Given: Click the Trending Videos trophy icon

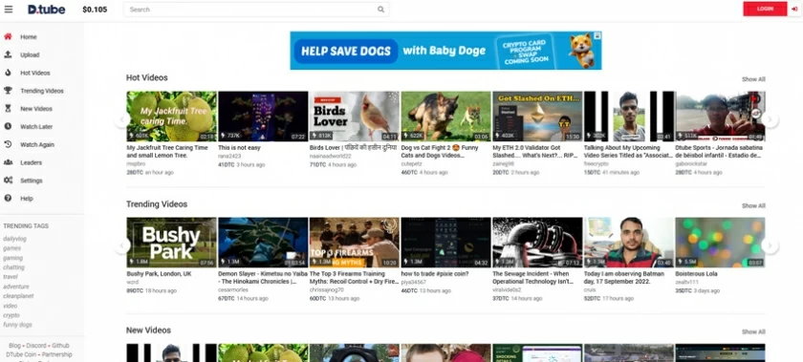Looking at the screenshot, I should tap(8, 91).
